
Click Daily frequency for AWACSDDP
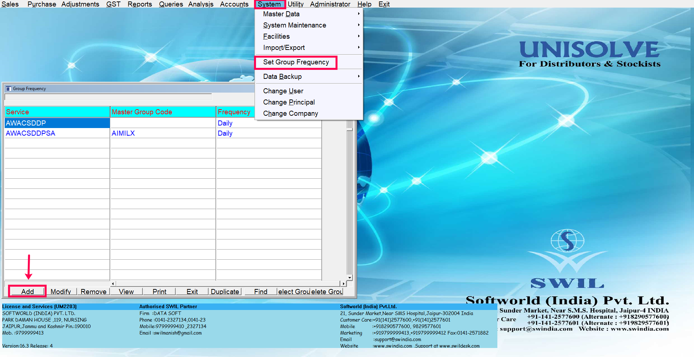pos(269,123)
